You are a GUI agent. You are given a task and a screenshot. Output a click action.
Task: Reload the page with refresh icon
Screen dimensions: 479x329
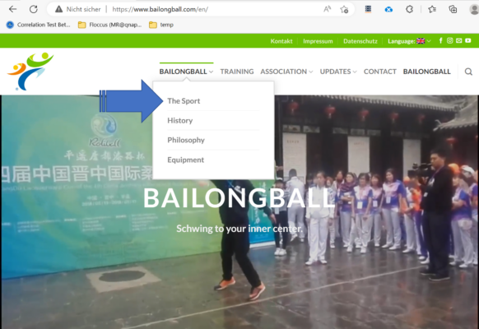[x=33, y=9]
